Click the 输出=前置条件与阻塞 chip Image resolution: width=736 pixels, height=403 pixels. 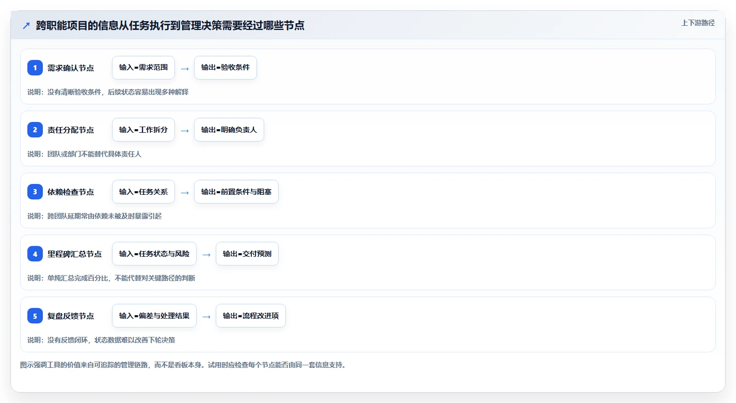(236, 192)
